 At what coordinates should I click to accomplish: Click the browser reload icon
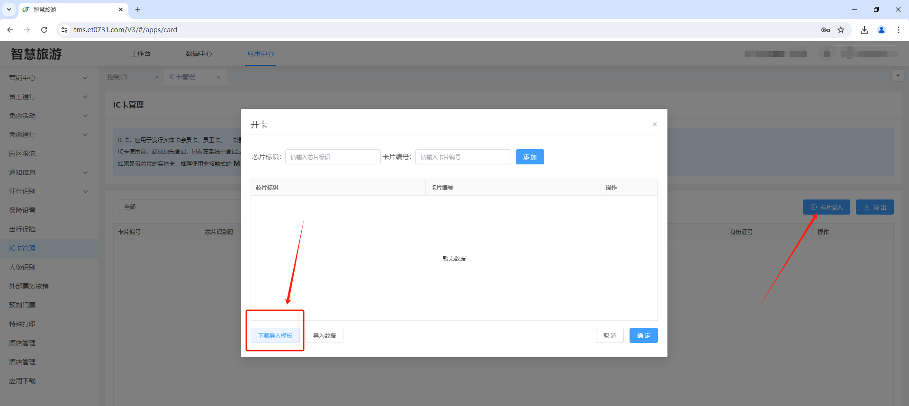point(44,30)
